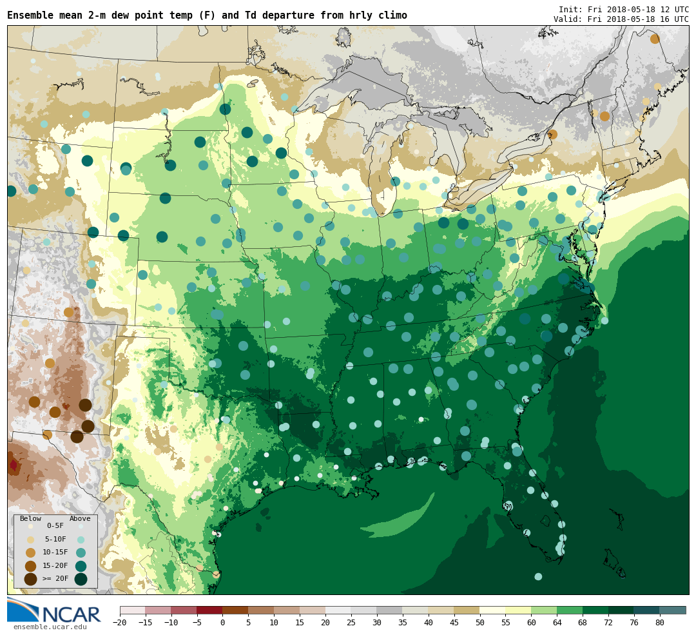Click the 35 to 40 color bar swatch
The image size is (696, 635).
[416, 611]
